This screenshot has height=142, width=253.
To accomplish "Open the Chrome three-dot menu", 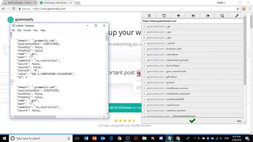I will [x=249, y=9].
